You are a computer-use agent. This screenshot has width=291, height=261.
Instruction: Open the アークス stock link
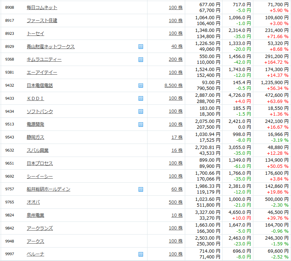(x=36, y=241)
